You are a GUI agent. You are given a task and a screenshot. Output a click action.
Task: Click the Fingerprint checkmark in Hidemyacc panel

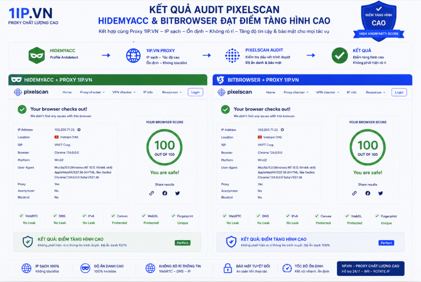[x=173, y=216]
